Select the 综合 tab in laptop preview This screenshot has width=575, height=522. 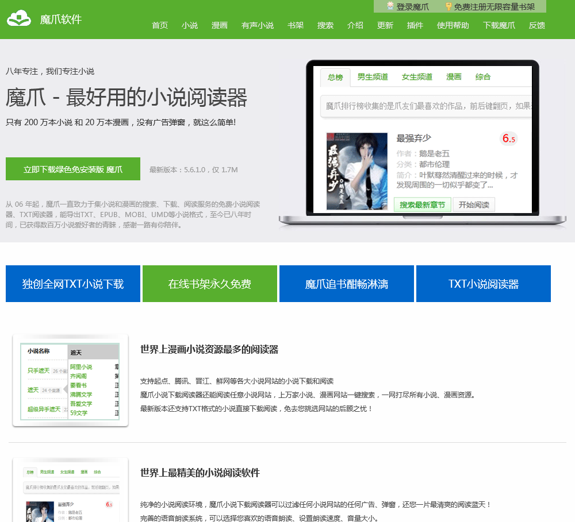click(x=482, y=77)
